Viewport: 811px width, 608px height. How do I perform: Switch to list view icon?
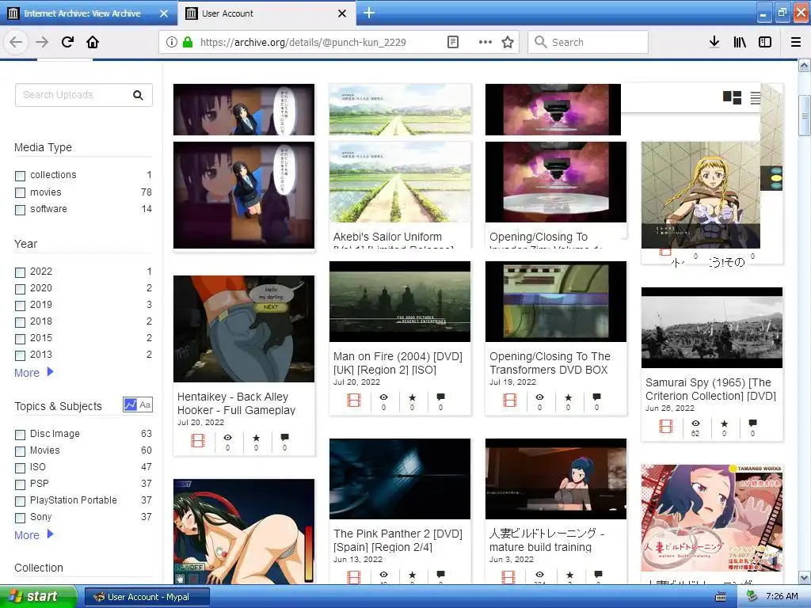(x=755, y=97)
